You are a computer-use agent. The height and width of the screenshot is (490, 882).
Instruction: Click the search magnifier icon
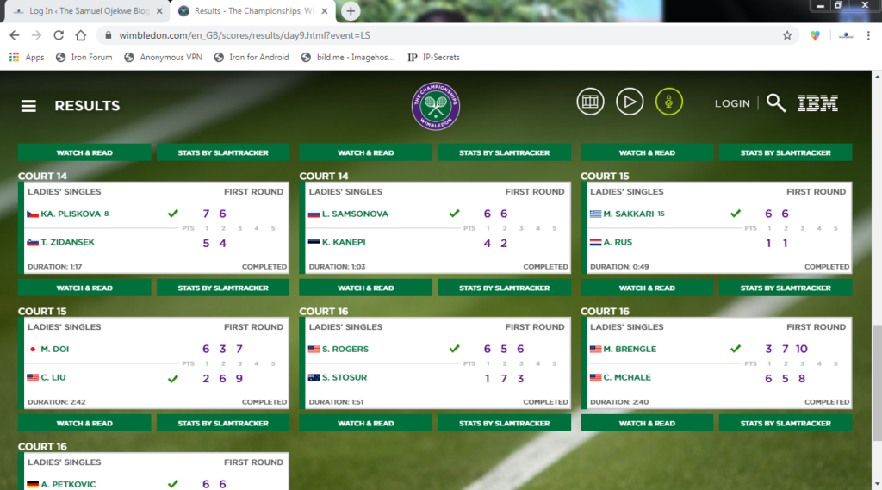tap(776, 103)
